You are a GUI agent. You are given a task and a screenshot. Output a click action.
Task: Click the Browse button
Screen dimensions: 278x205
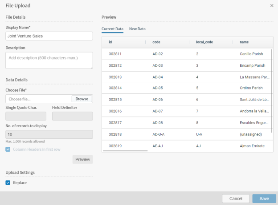[x=82, y=99]
